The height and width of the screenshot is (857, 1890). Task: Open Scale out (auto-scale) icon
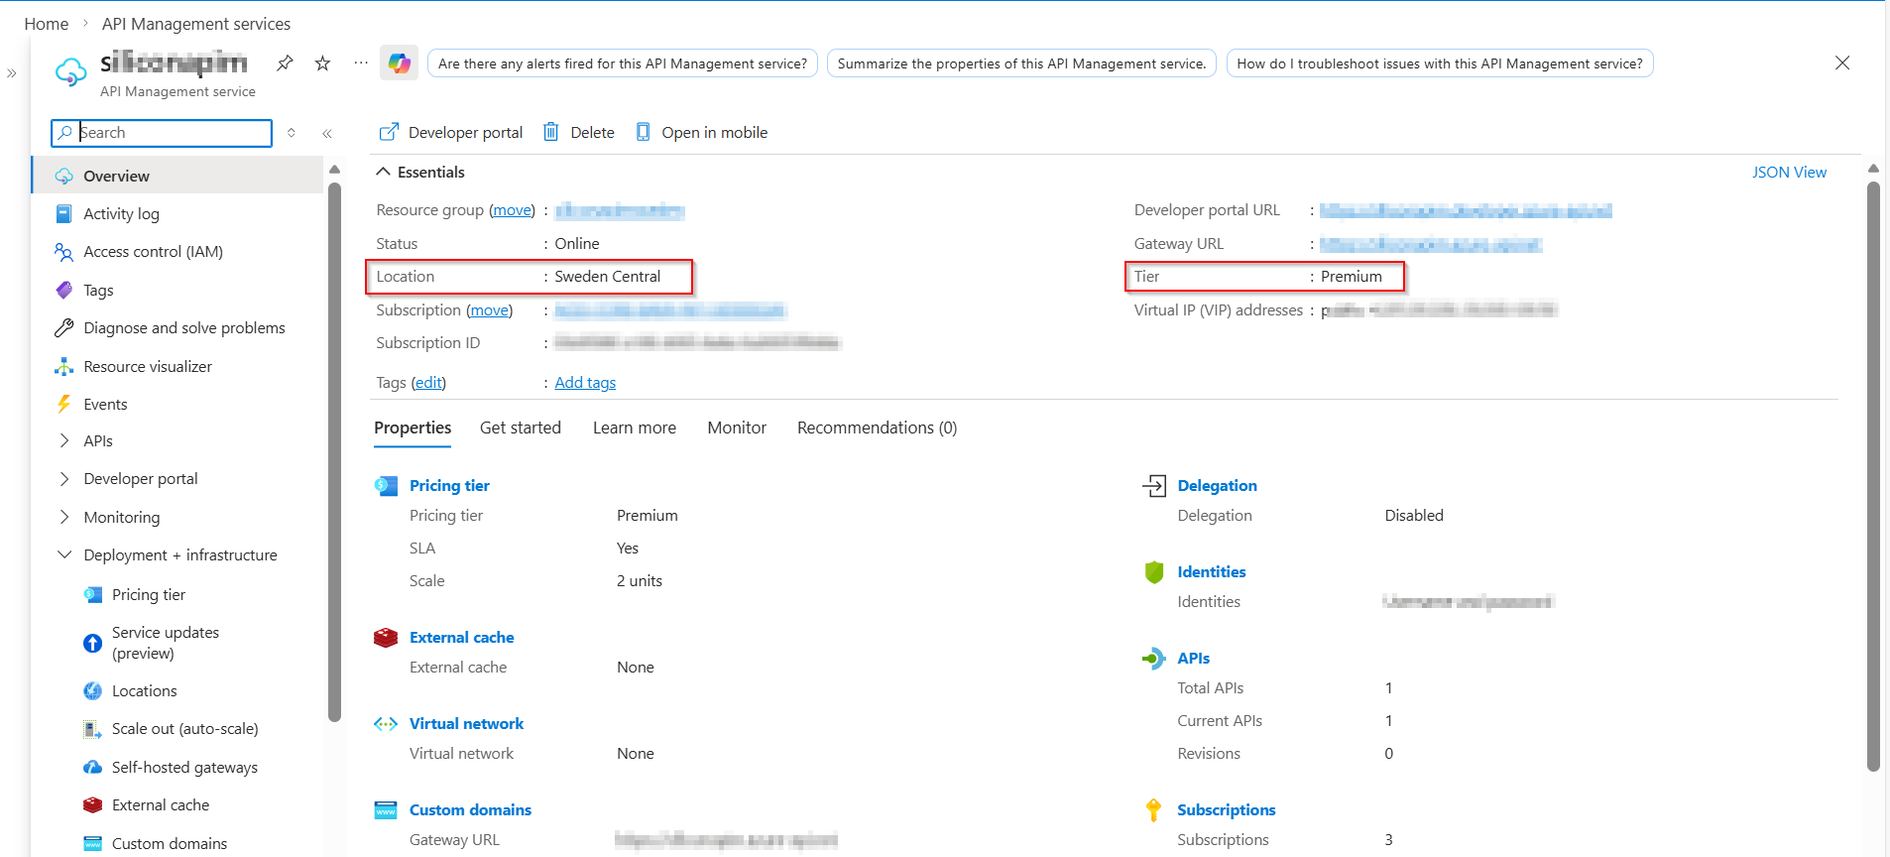(x=93, y=729)
